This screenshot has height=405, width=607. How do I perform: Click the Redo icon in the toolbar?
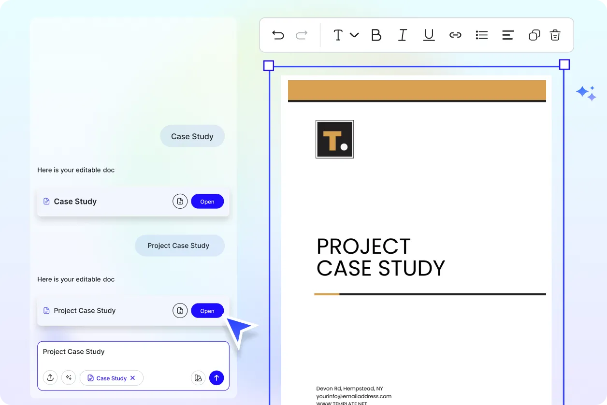pos(301,35)
